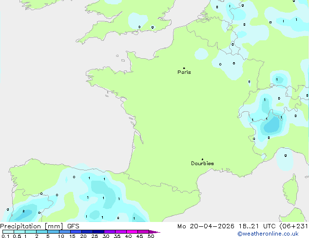Click the Dourbies location label

(202, 163)
